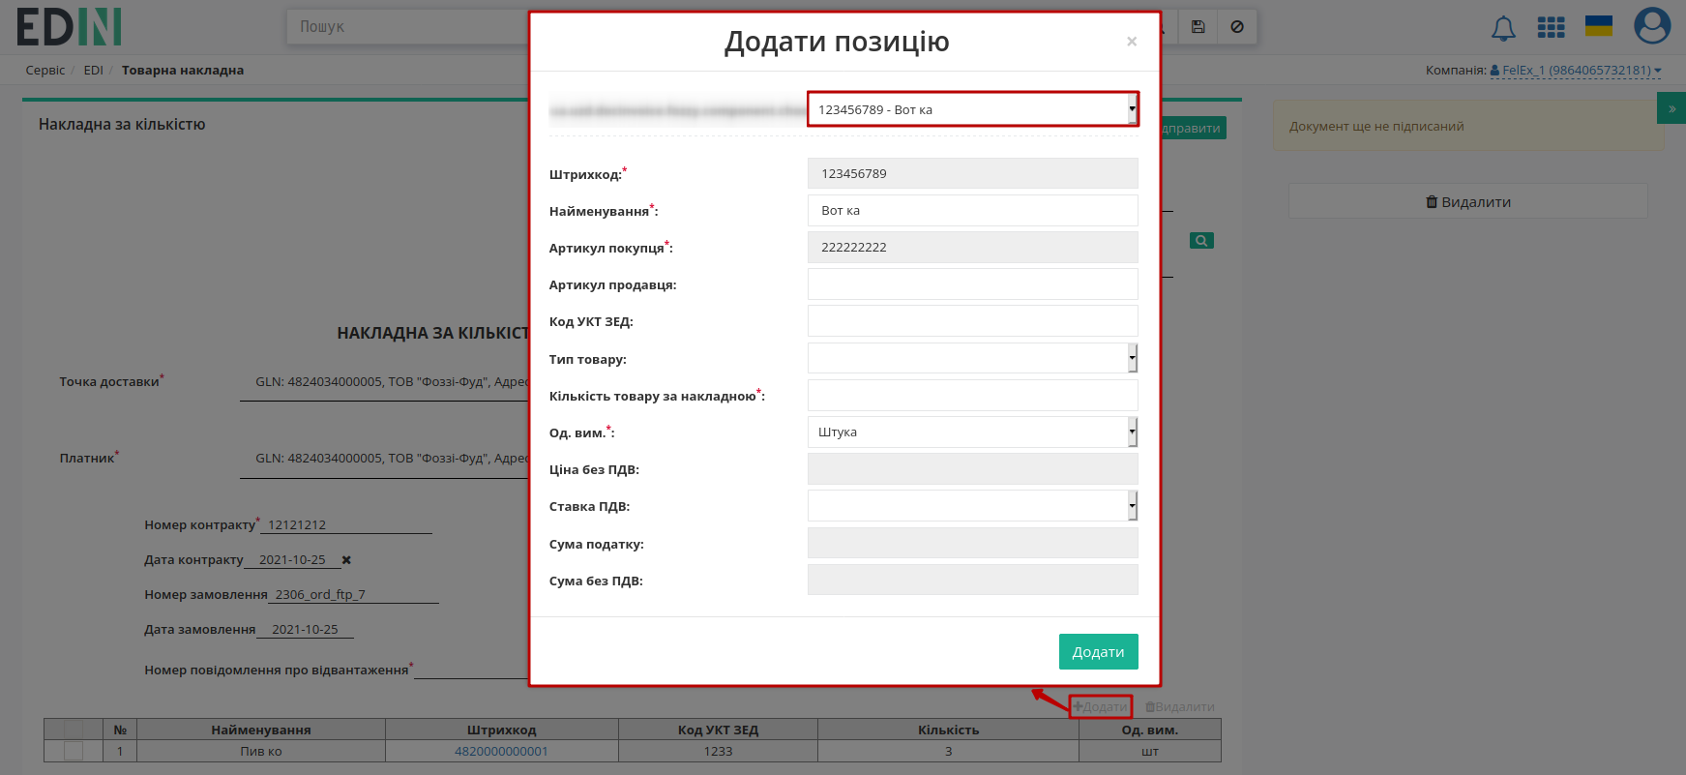Edit the Найменування field containing Вот ка
This screenshot has width=1686, height=775.
(x=972, y=210)
